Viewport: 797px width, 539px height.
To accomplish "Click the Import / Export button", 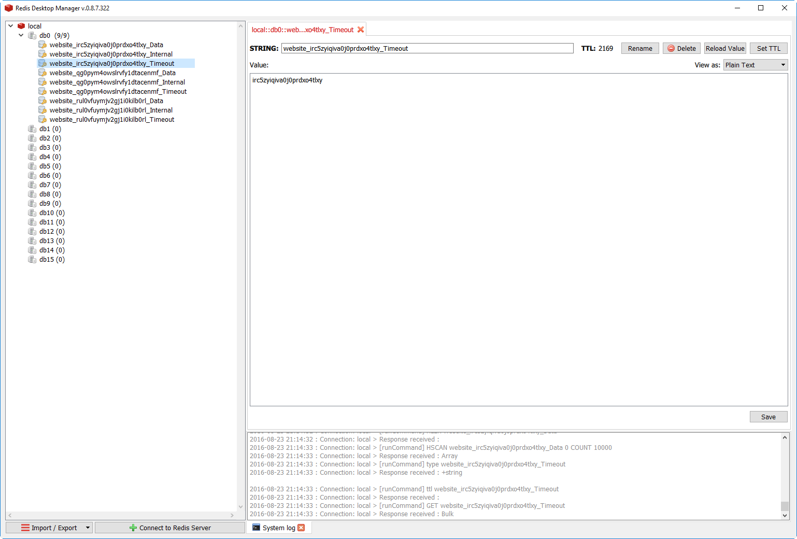I will coord(49,528).
